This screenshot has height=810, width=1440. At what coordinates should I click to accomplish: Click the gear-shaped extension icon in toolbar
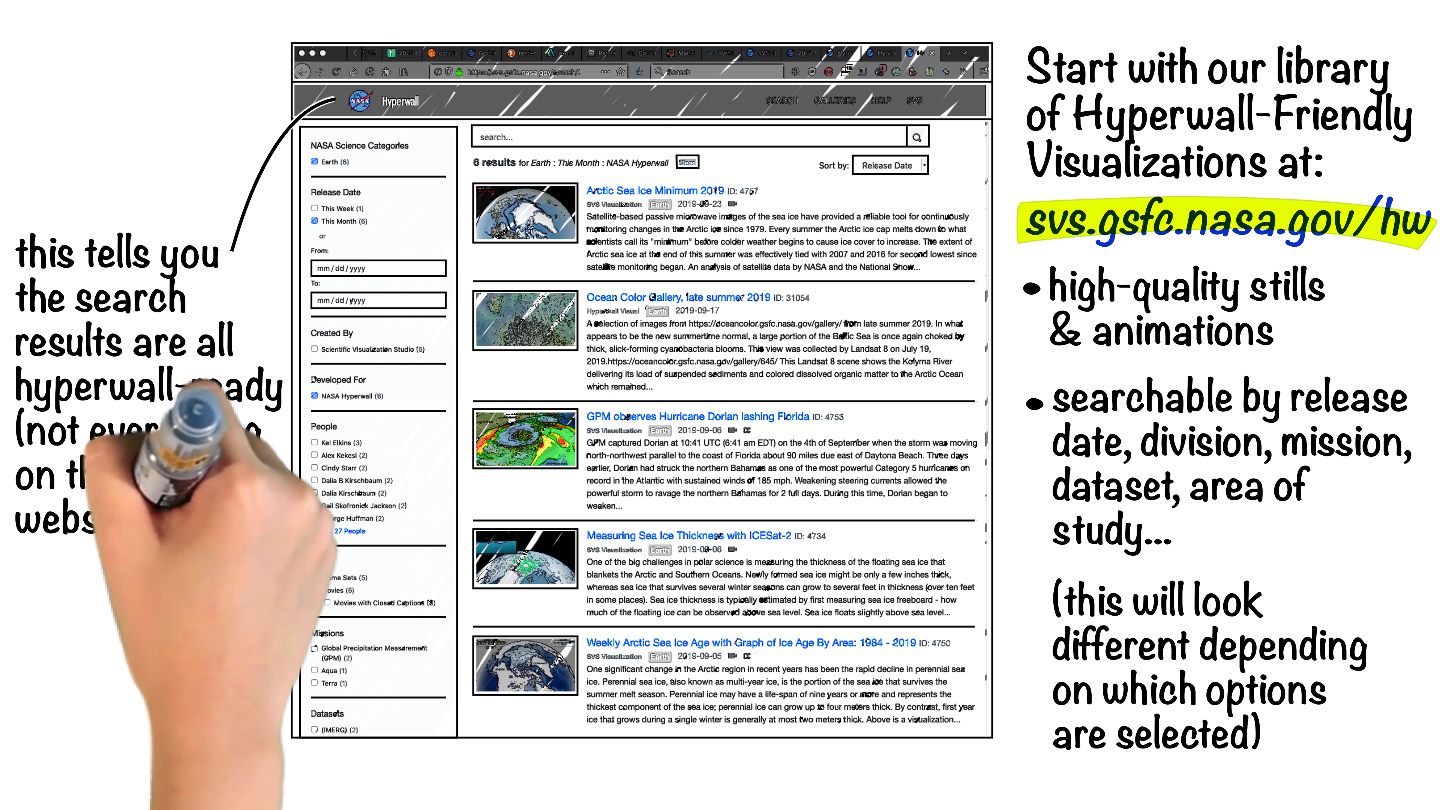pos(795,72)
